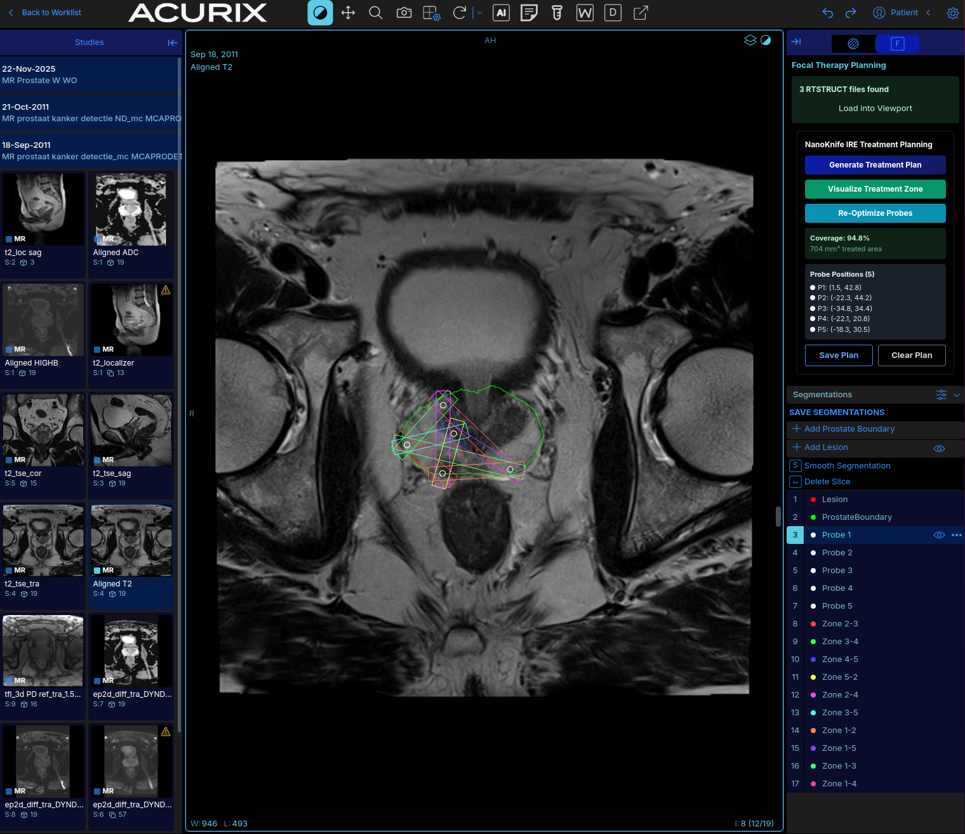This screenshot has height=834, width=965.
Task: Capture a screenshot with the camera tool
Action: (x=403, y=13)
